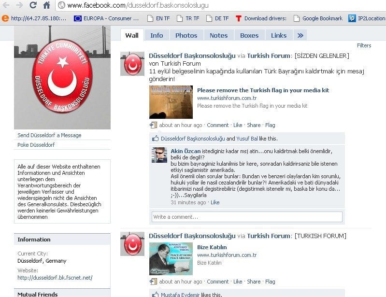Image resolution: width=386 pixels, height=297 pixels.
Task: Click Send Düsseldorf a Message
Action: (49, 135)
